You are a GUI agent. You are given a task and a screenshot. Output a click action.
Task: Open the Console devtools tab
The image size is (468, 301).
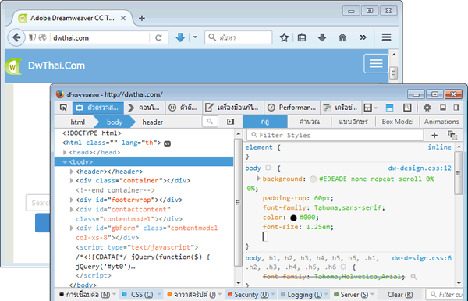tap(144, 108)
